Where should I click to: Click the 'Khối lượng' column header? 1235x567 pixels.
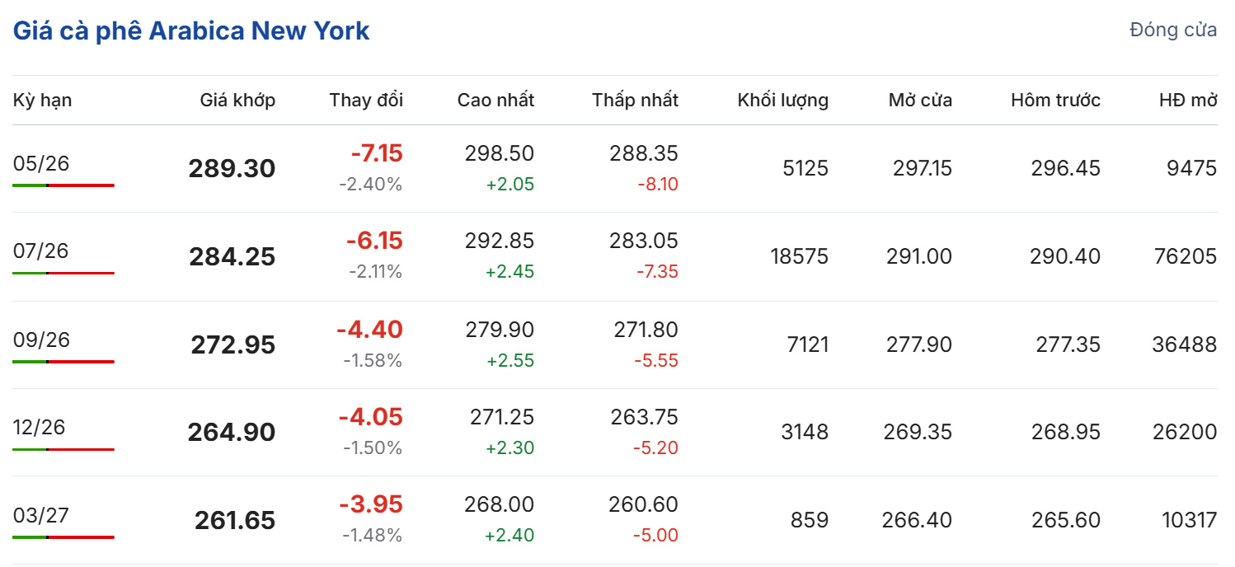[782, 101]
